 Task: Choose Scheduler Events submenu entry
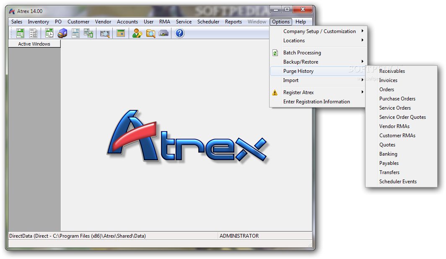pyautogui.click(x=401, y=182)
